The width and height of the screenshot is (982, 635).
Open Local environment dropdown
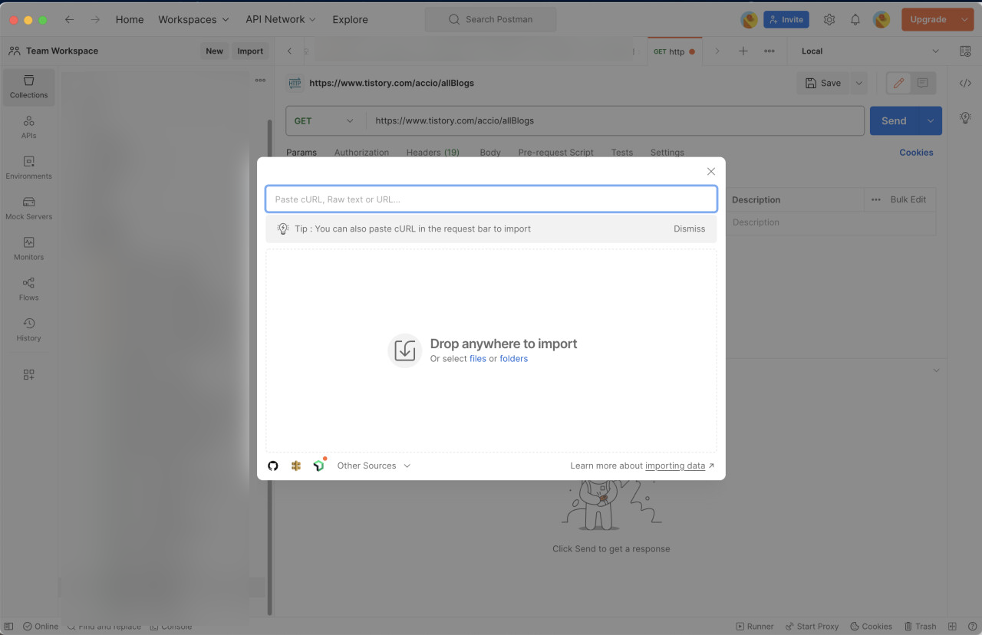point(870,51)
